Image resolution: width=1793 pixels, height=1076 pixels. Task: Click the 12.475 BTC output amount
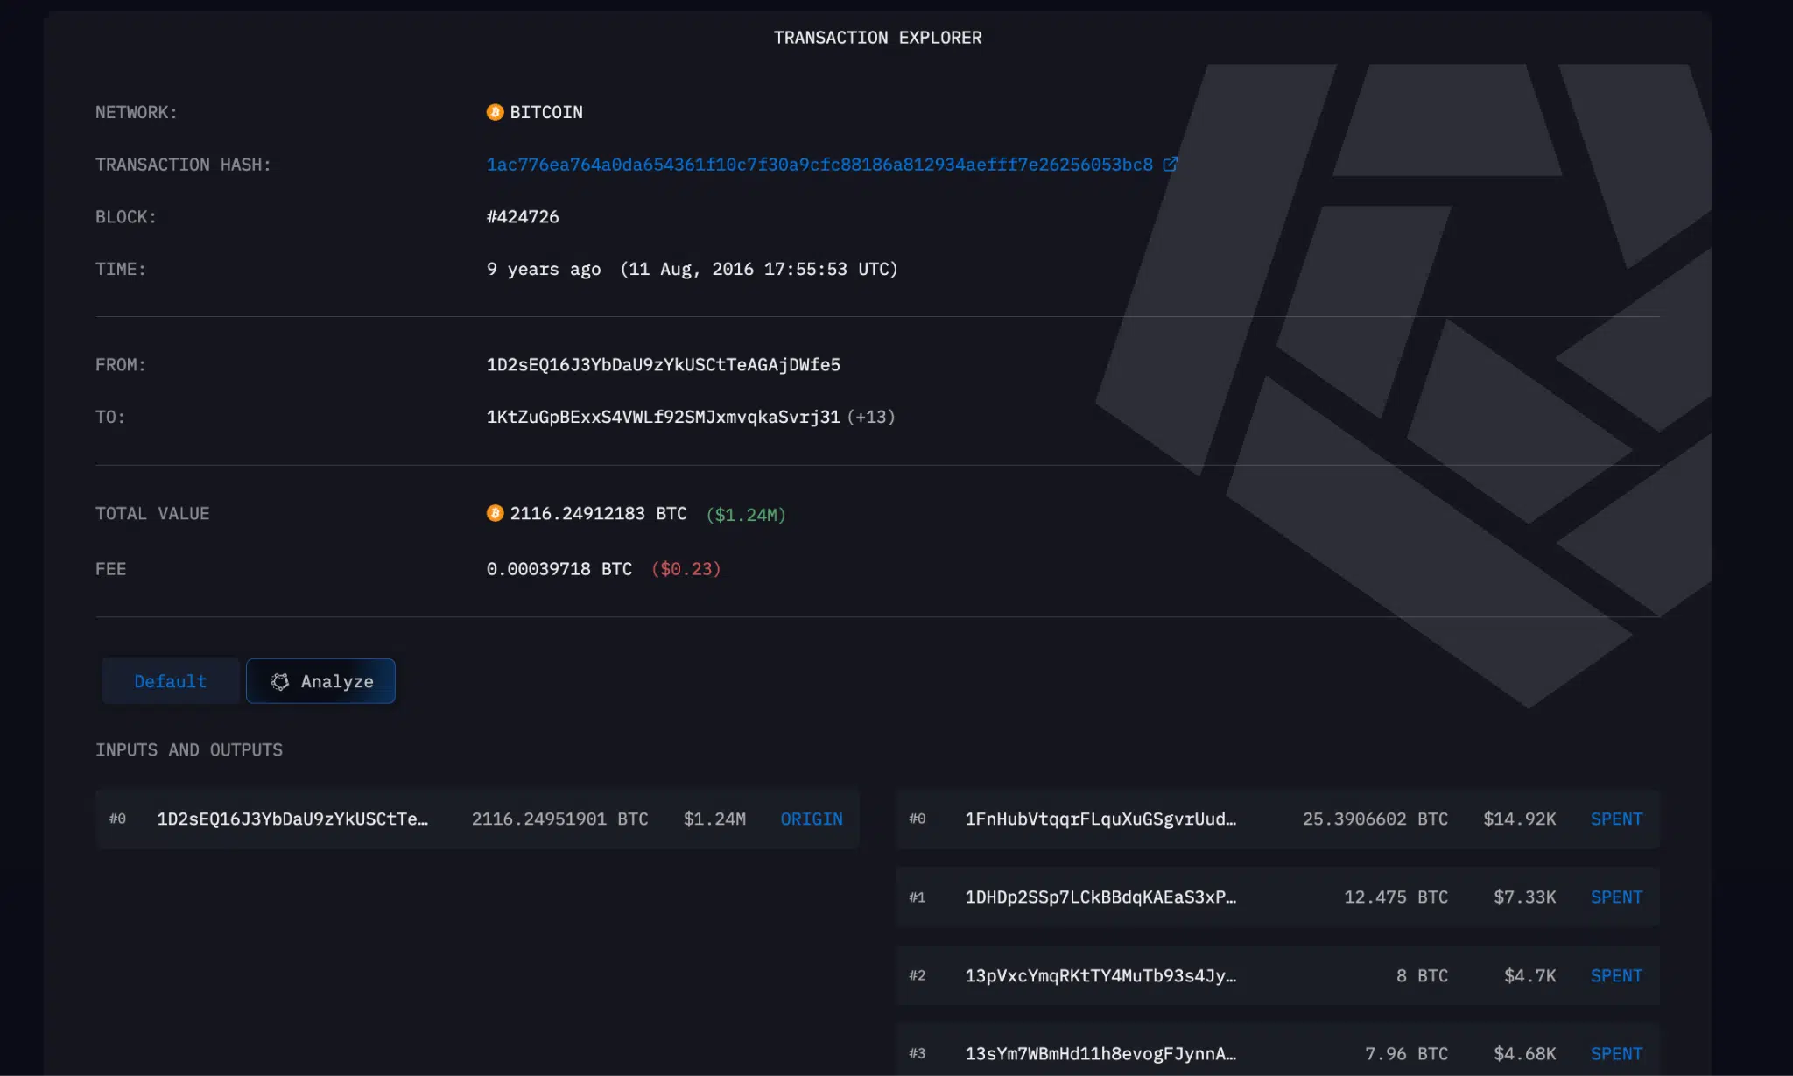tap(1396, 897)
